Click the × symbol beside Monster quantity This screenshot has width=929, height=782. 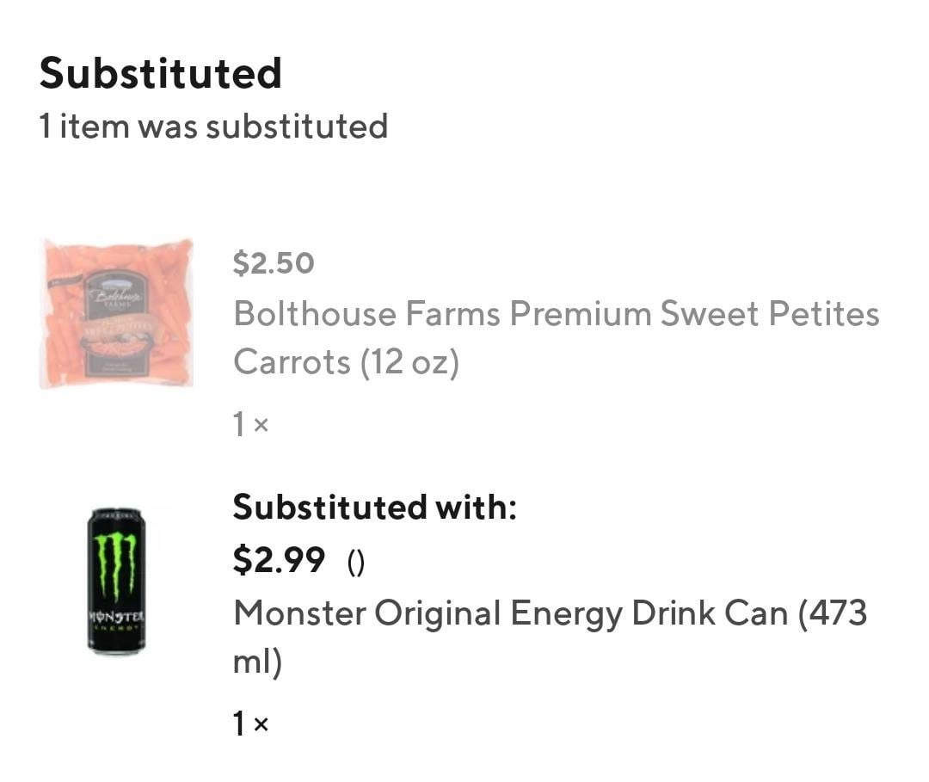pos(261,725)
